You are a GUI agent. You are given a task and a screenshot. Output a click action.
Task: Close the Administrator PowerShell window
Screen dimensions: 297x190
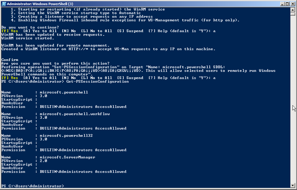(x=292, y=4)
